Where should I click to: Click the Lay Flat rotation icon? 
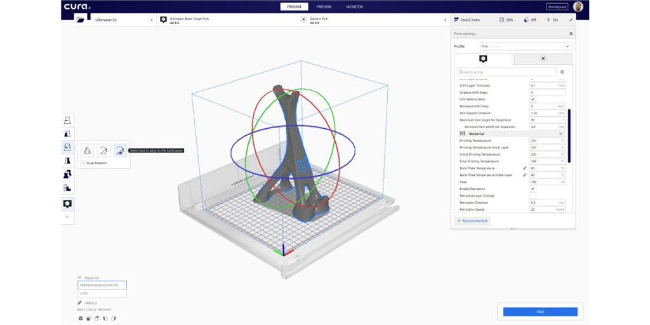(103, 150)
